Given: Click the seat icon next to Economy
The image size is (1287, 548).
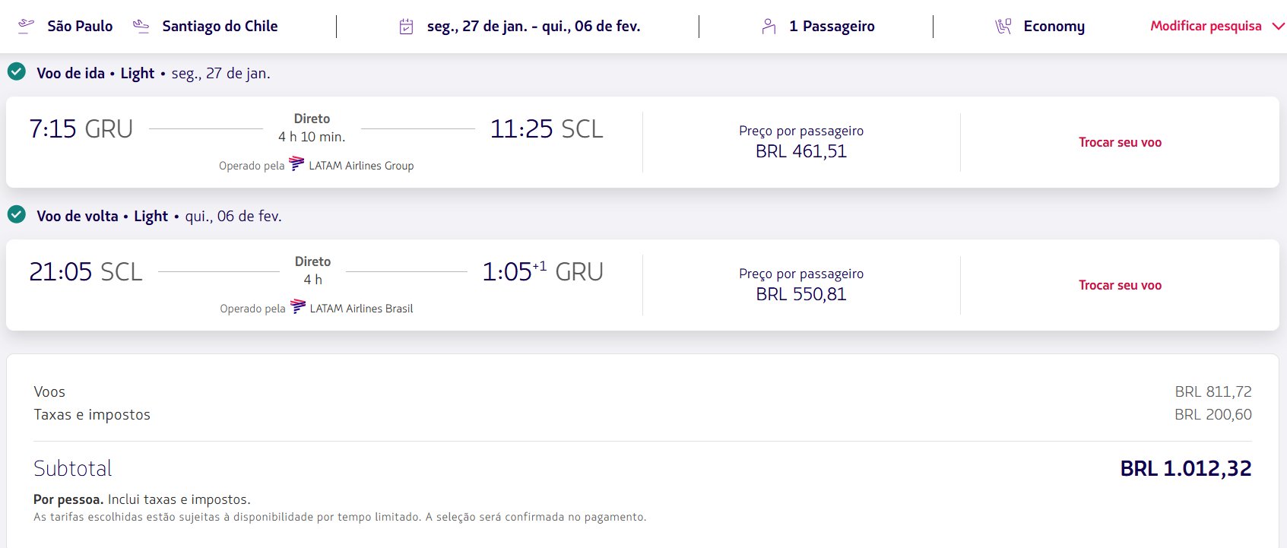Looking at the screenshot, I should pos(1003,27).
